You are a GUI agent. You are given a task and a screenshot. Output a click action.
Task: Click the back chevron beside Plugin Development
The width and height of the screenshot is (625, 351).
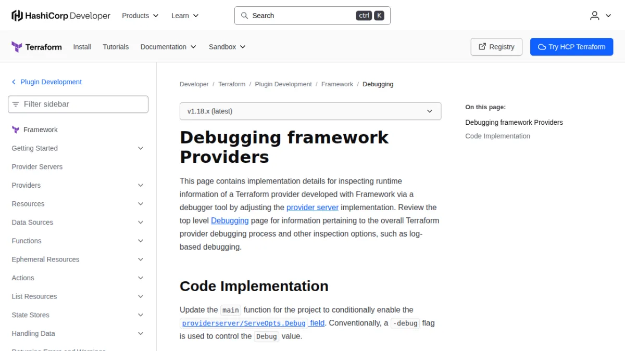pyautogui.click(x=14, y=82)
